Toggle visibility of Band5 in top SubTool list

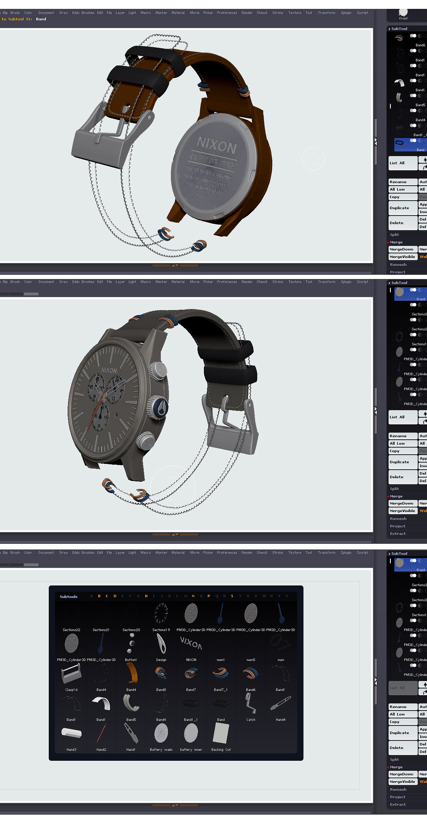click(413, 95)
